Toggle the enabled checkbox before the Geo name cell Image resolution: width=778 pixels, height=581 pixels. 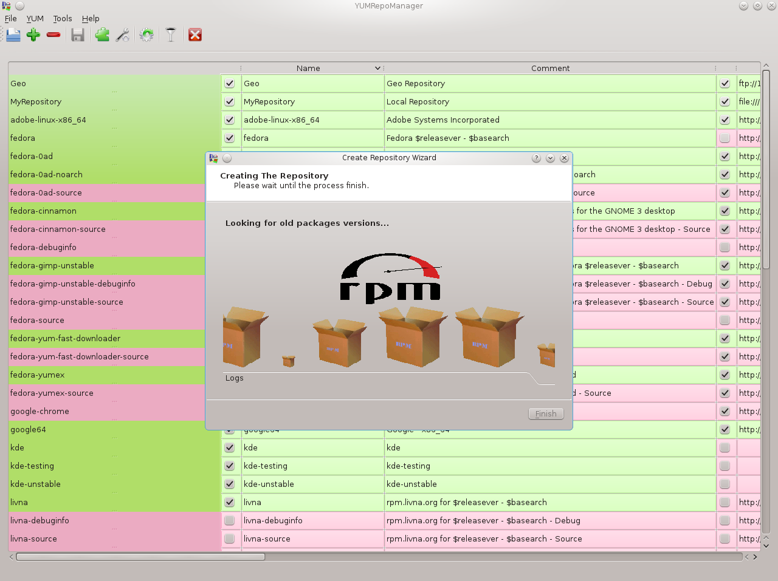[230, 84]
